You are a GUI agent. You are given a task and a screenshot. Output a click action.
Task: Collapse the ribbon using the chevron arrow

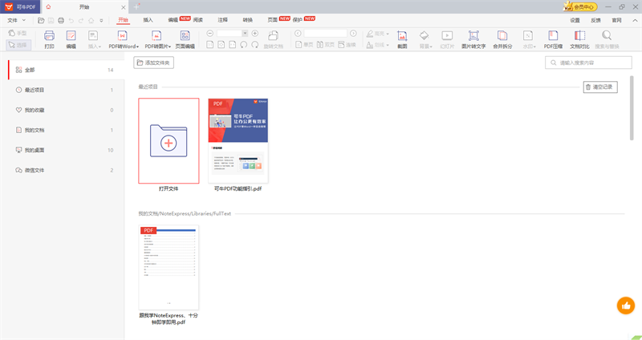point(635,18)
